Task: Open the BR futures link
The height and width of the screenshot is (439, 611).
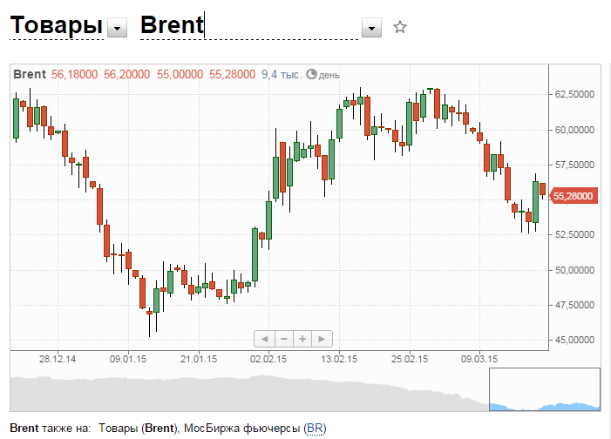Action: click(315, 428)
